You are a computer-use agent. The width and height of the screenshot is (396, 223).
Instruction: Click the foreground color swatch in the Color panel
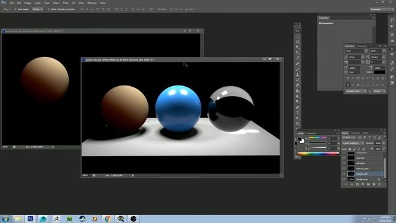pos(299,139)
